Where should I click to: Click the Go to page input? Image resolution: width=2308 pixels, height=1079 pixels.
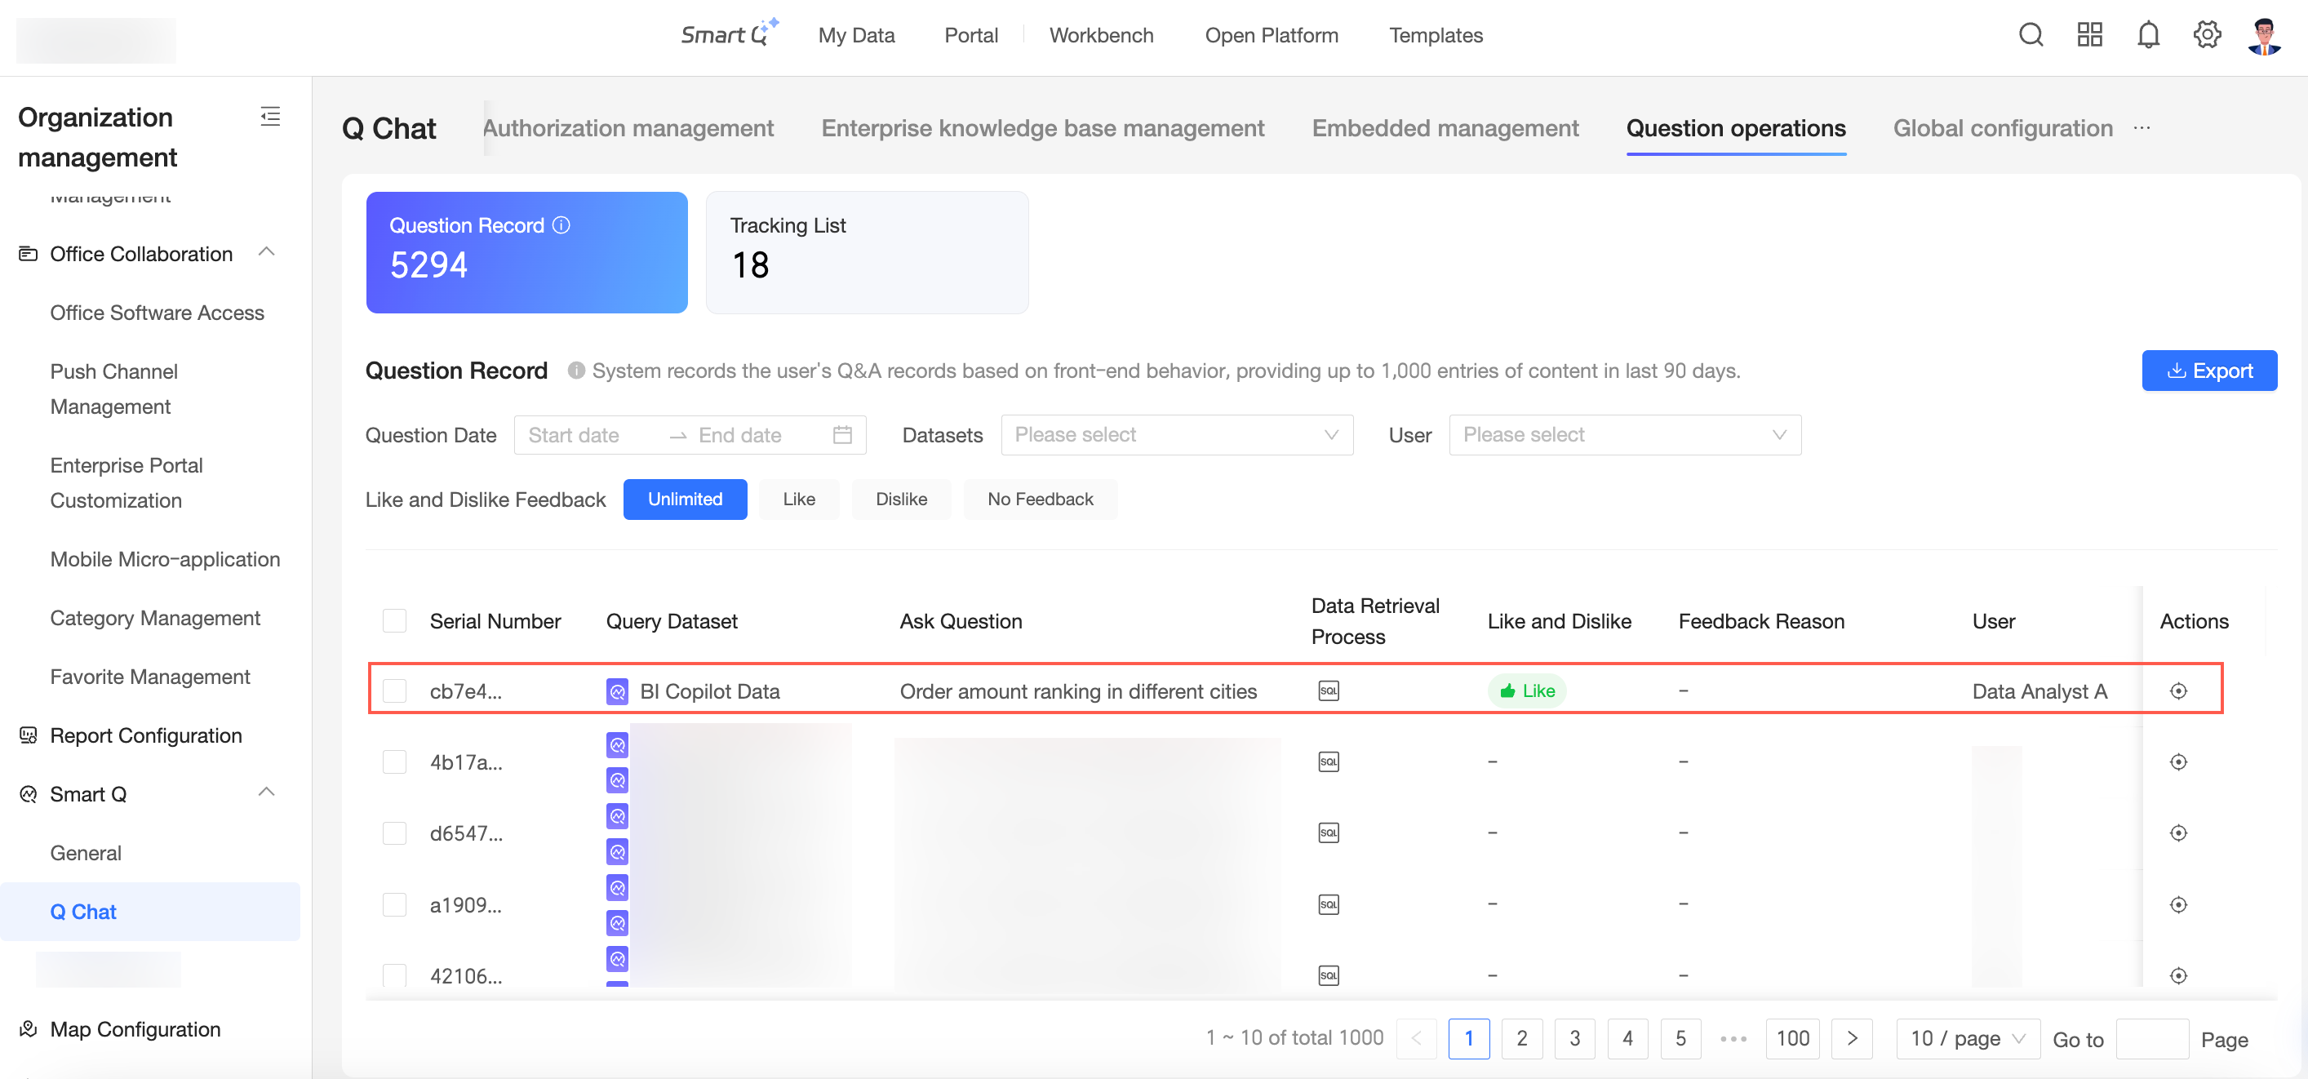(2151, 1040)
